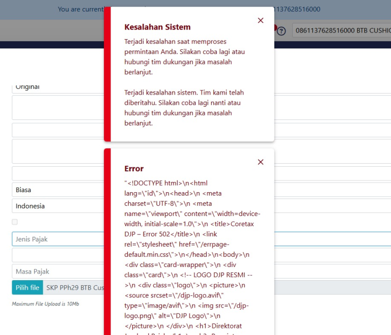This screenshot has width=391, height=335.
Task: Select the Jenis Pajak field
Action: [x=56, y=239]
